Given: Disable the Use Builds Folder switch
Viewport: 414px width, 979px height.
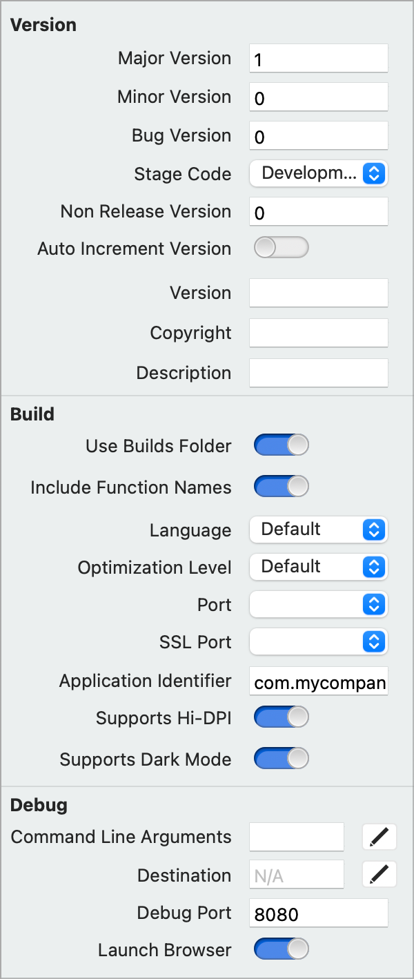Looking at the screenshot, I should pyautogui.click(x=282, y=445).
